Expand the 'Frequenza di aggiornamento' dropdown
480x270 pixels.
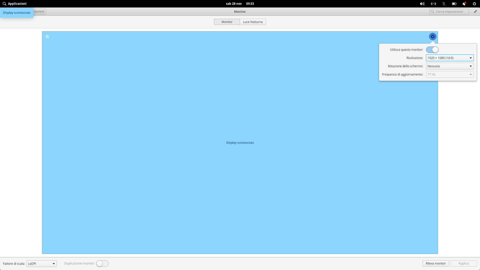[x=449, y=74]
